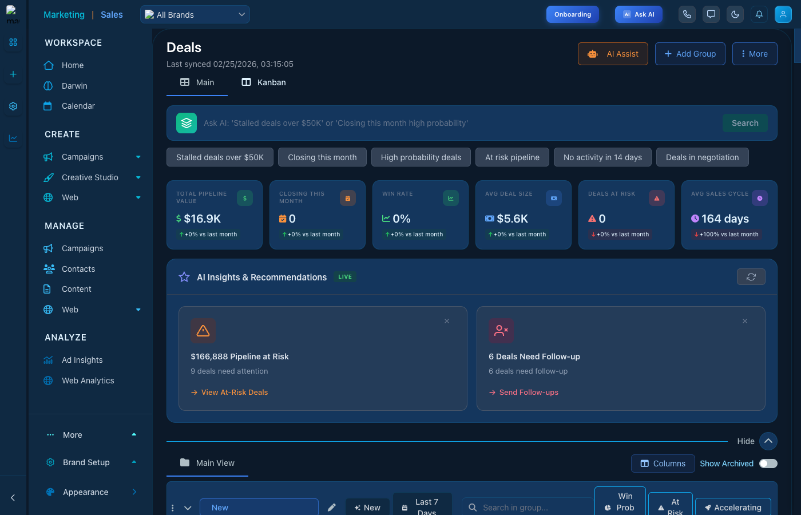The image size is (801, 515).
Task: Collapse sidebar with the left arrow icon
Action: pyautogui.click(x=13, y=498)
